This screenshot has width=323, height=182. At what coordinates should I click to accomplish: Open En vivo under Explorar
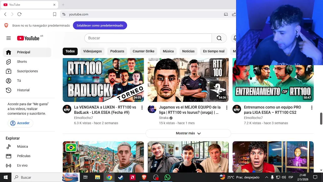click(x=27, y=166)
